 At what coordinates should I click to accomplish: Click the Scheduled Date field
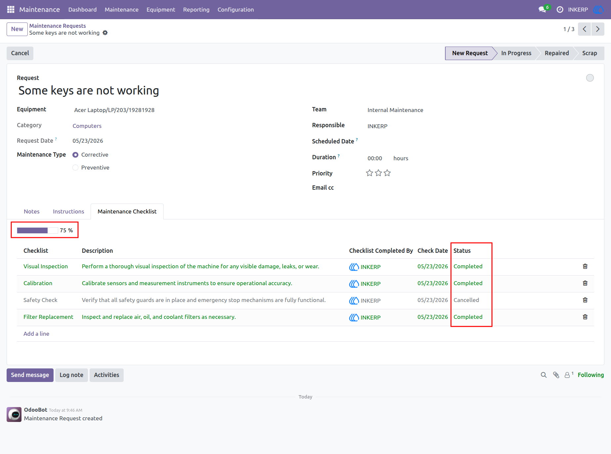point(479,141)
